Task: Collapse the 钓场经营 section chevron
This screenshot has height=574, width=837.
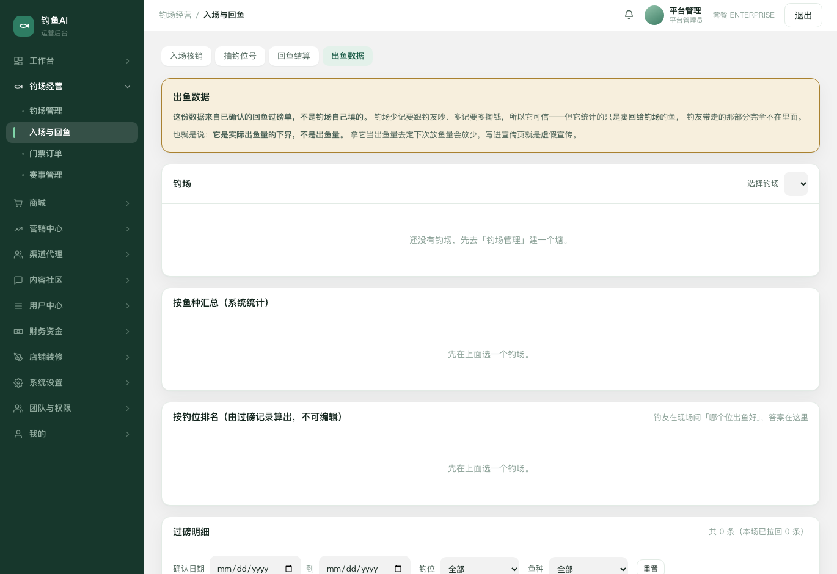Action: pos(128,87)
